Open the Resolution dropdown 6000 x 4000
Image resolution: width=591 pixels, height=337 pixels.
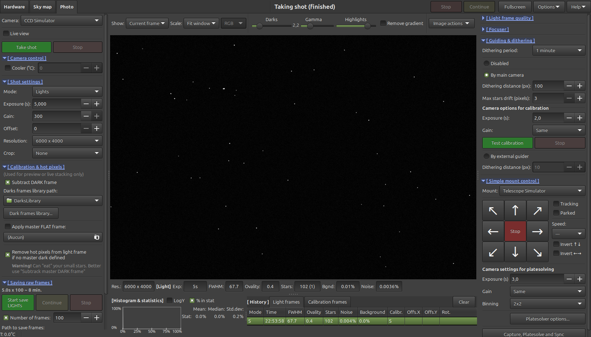tap(67, 141)
